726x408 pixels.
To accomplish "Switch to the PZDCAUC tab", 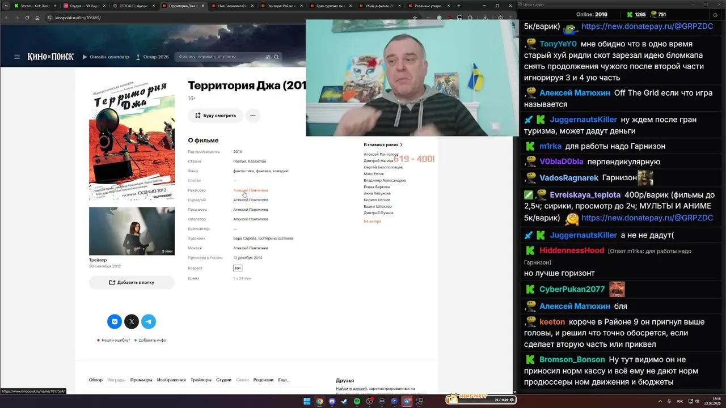I will (x=133, y=6).
